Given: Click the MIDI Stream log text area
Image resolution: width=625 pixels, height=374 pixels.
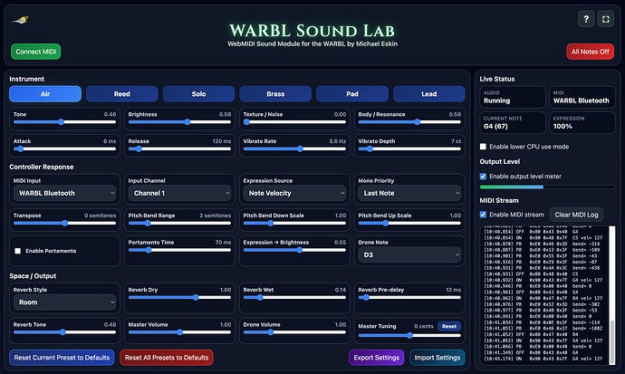Looking at the screenshot, I should point(545,294).
